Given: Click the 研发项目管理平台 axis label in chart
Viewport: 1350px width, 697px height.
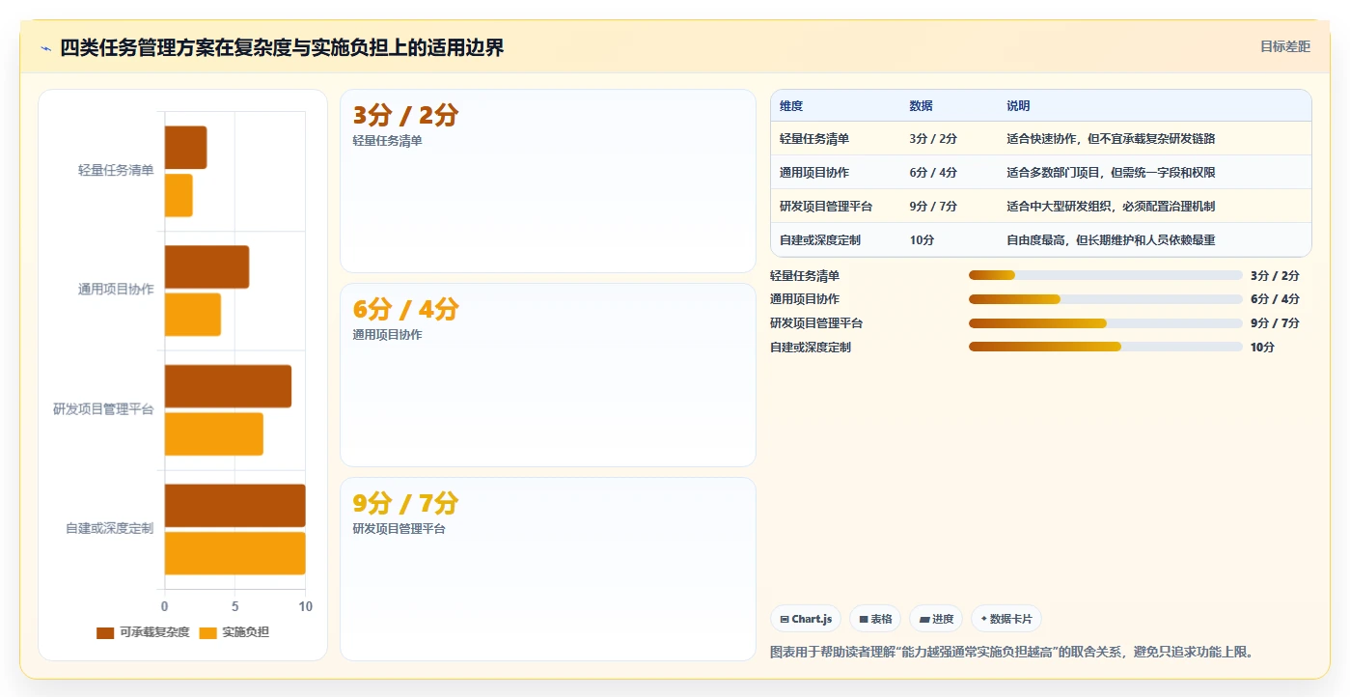Looking at the screenshot, I should (x=103, y=409).
